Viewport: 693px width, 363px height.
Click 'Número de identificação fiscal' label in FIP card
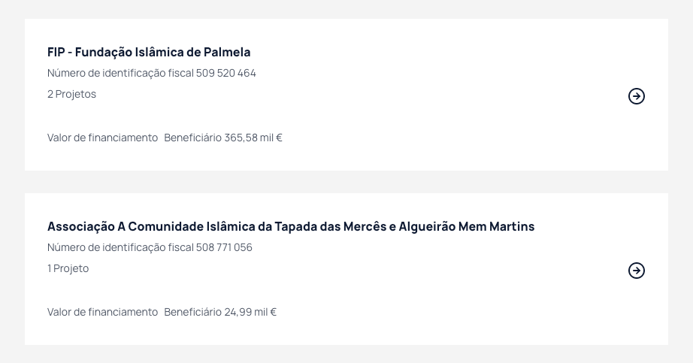pos(121,73)
